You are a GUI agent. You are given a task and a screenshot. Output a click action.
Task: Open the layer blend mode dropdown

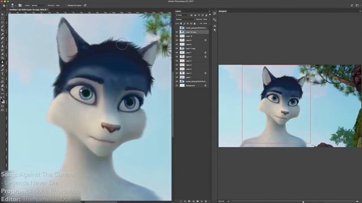point(185,19)
